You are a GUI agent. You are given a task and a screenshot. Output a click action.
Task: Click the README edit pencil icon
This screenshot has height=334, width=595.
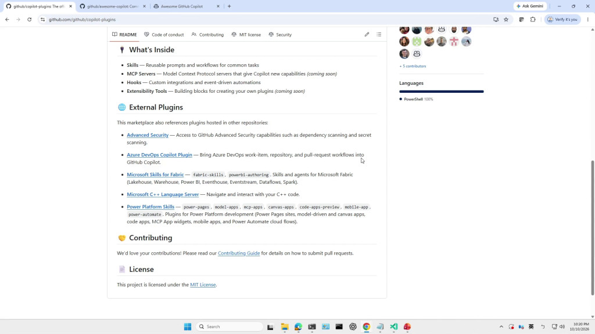coord(367,34)
